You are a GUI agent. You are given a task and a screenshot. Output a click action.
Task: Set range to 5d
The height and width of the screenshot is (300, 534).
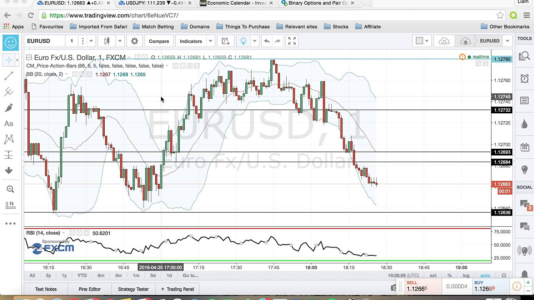tap(153, 275)
